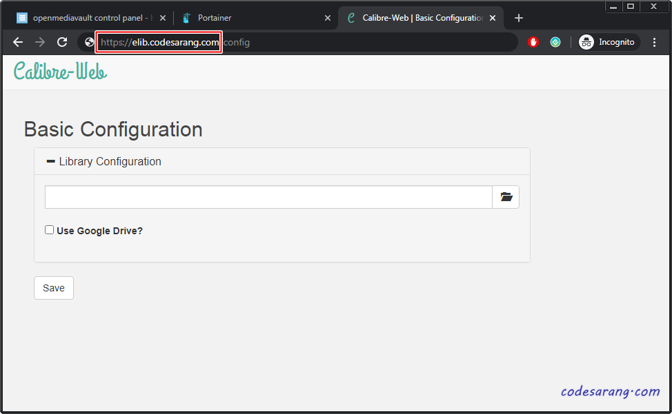Switch to openmediavault control panel tab

91,18
